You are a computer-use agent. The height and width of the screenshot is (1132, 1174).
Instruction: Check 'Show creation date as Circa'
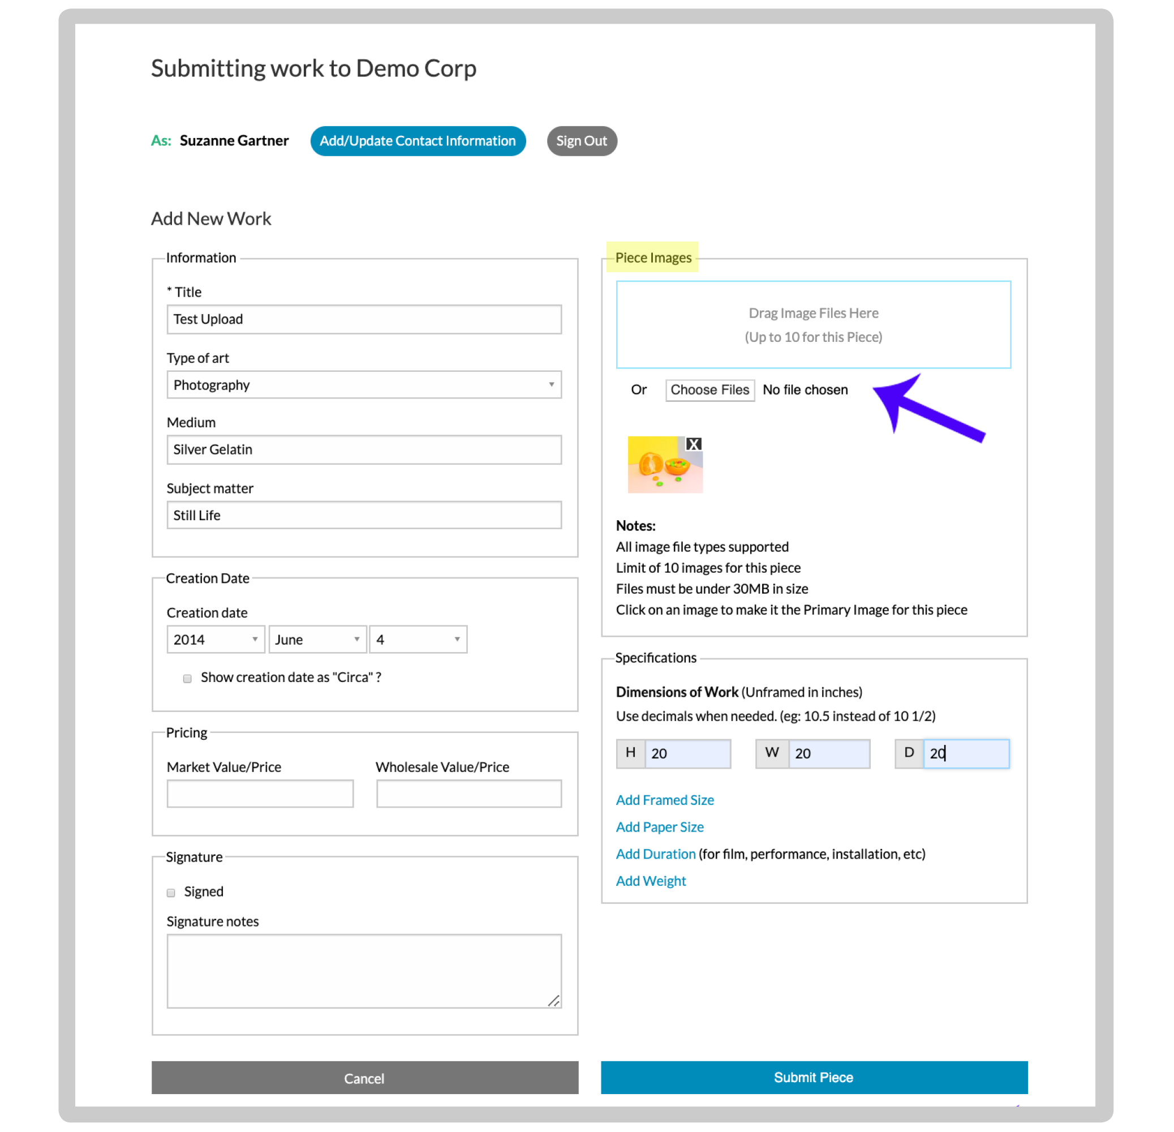tap(187, 679)
